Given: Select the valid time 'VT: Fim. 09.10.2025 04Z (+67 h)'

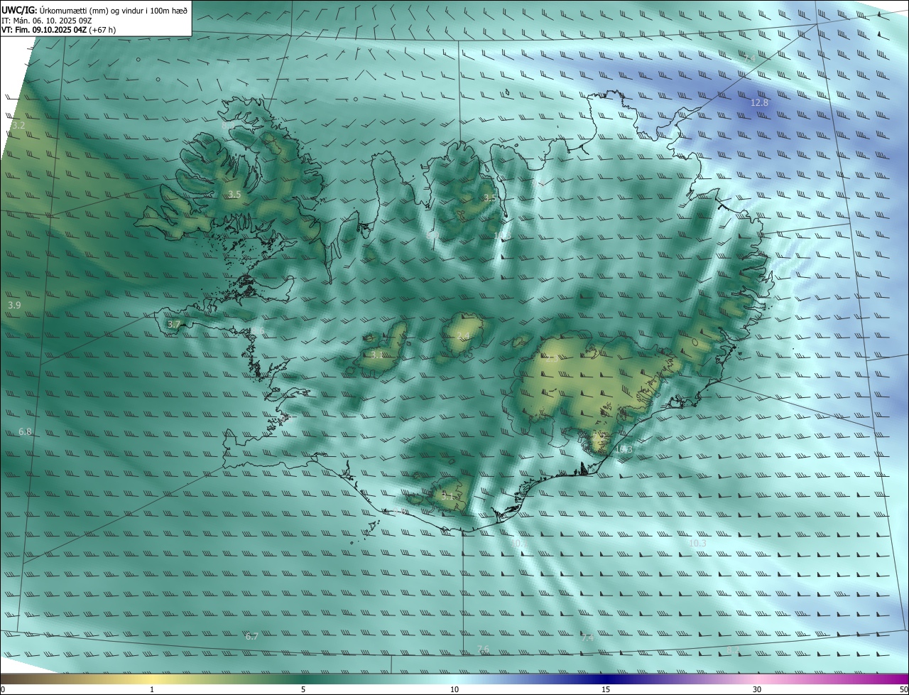Looking at the screenshot, I should (58, 30).
